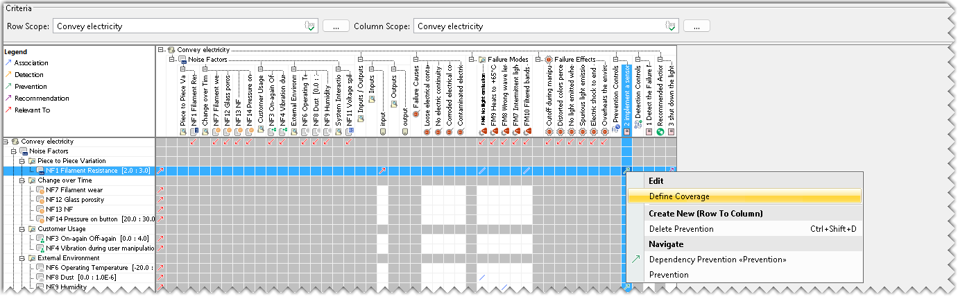Collapse the Failure Modes column group
This screenshot has width=958, height=297.
(x=472, y=60)
